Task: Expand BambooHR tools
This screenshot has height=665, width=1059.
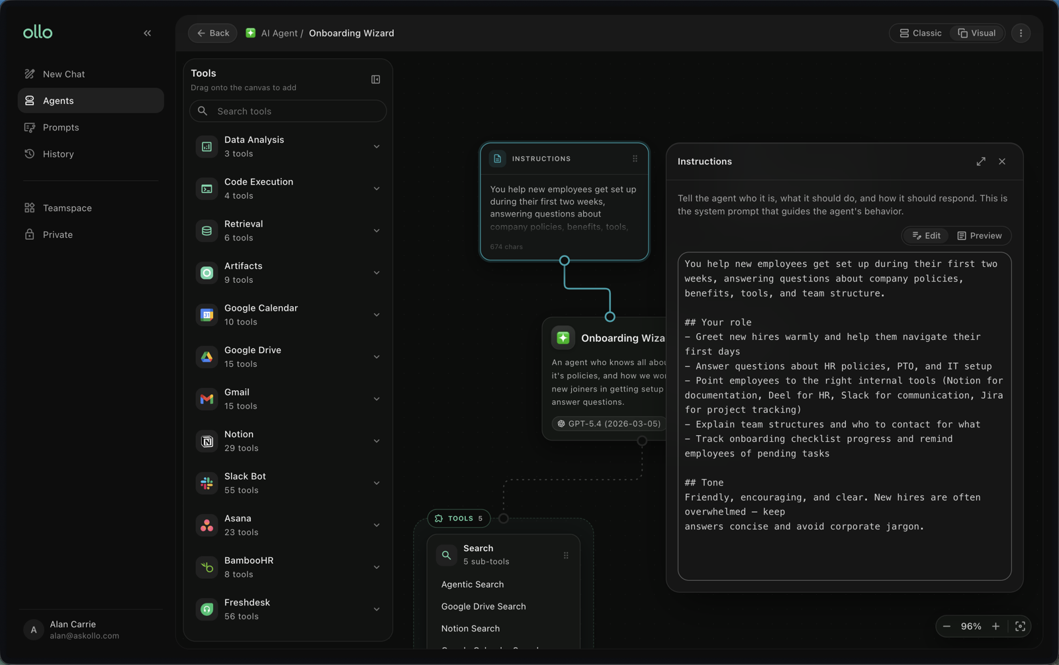Action: coord(377,567)
